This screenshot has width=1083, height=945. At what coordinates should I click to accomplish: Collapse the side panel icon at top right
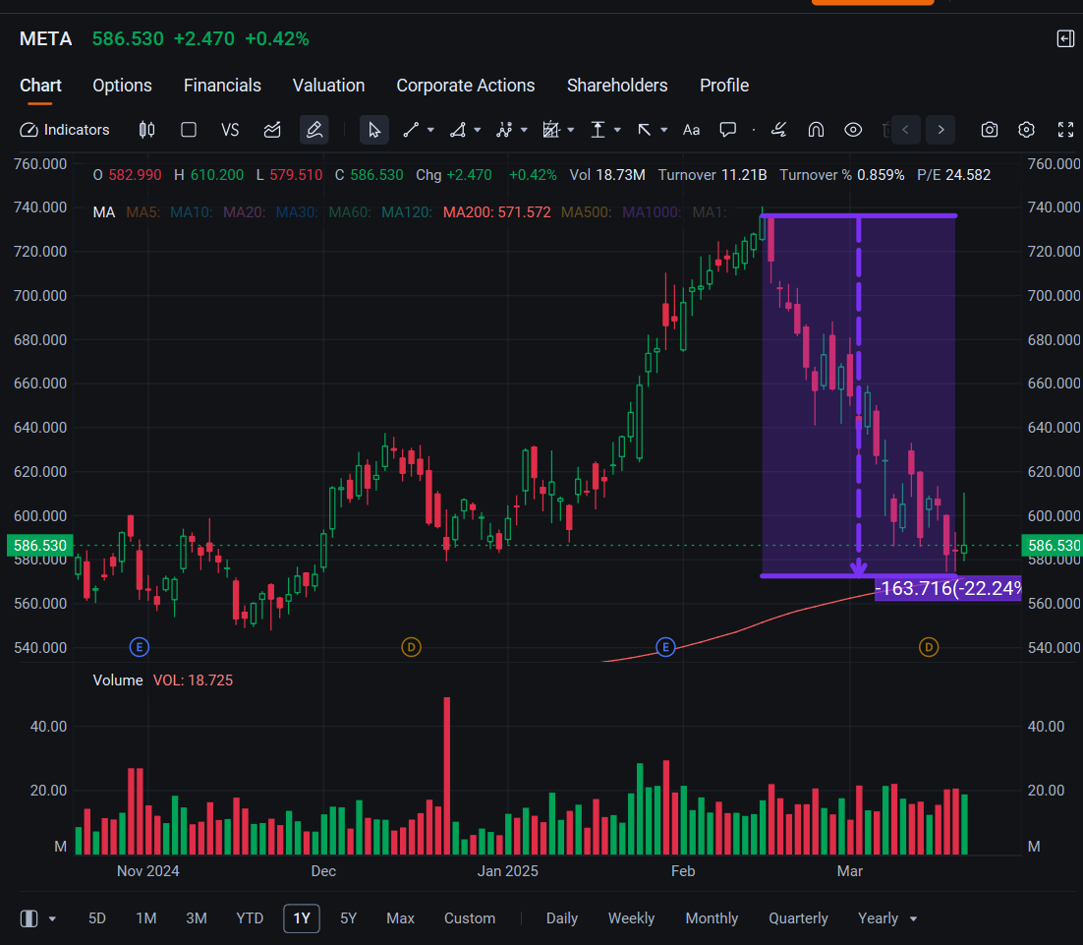[1065, 38]
